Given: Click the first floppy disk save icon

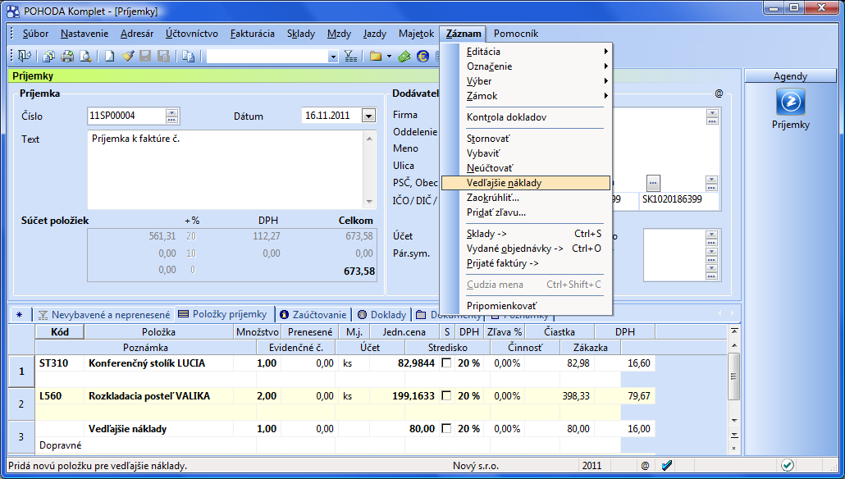Looking at the screenshot, I should click(x=145, y=56).
